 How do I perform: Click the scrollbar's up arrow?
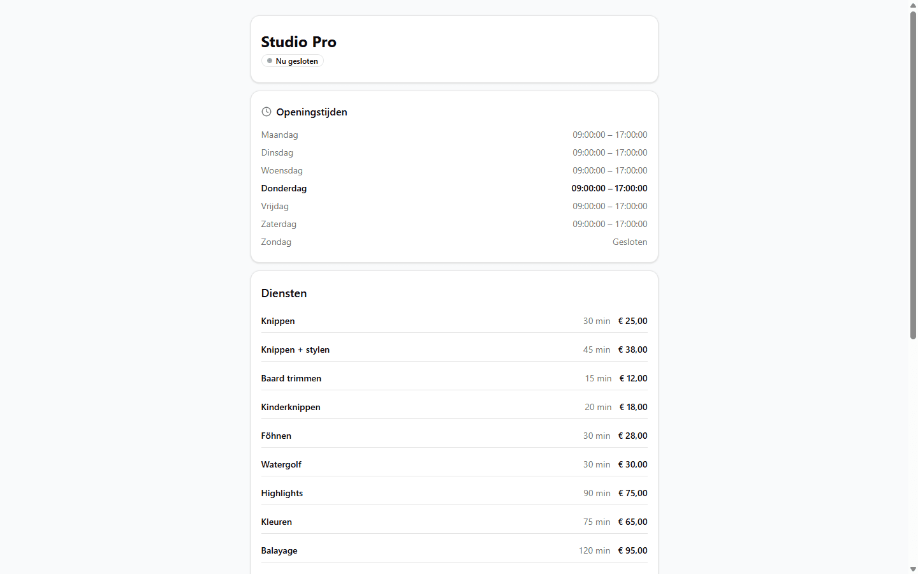click(913, 5)
